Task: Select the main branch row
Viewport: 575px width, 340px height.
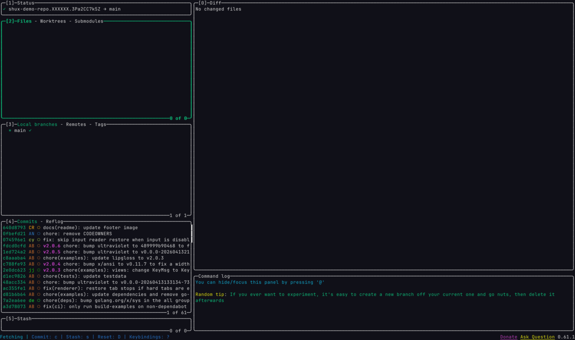Action: tap(96, 130)
